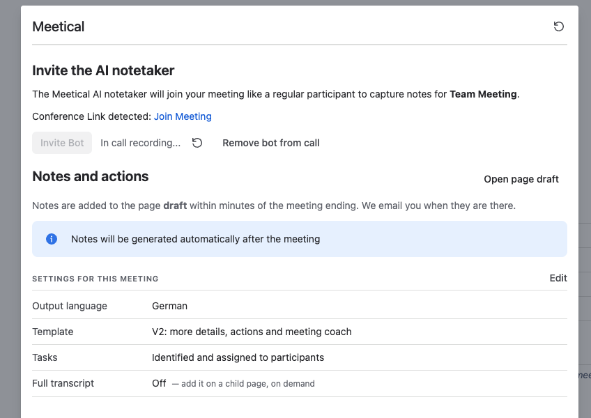Image resolution: width=591 pixels, height=418 pixels.
Task: Click the 'SETTINGS FOR THIS MEETING' header
Action: (95, 279)
